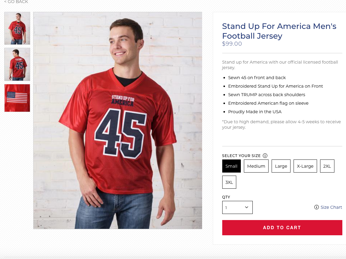Go back using the Go Back link
346x259 pixels.
(x=16, y=2)
